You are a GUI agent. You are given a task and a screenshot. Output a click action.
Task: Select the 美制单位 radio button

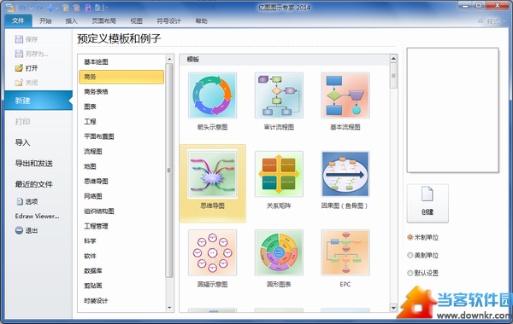tap(410, 255)
